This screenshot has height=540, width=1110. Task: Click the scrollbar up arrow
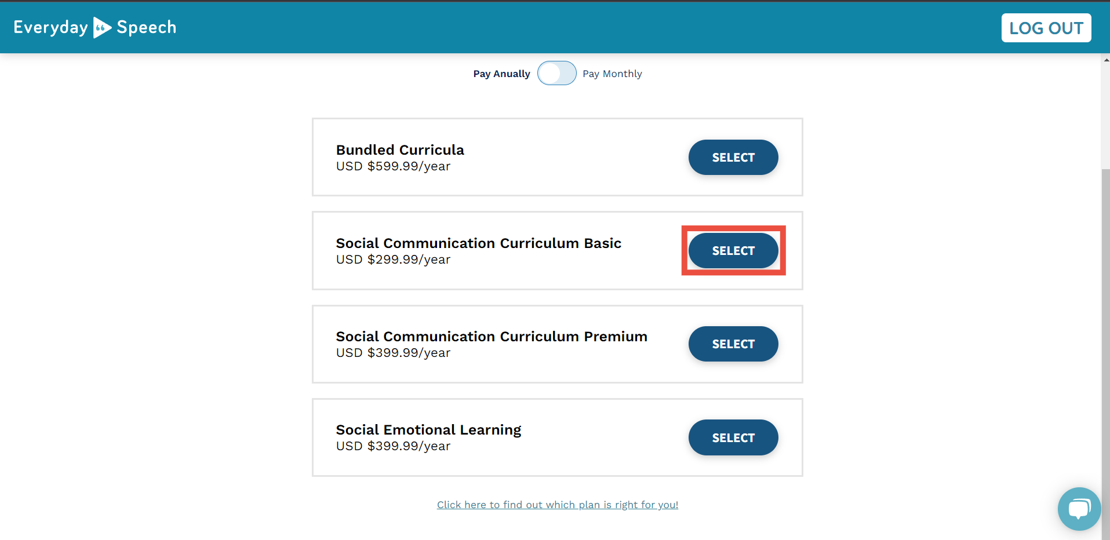click(x=1106, y=60)
